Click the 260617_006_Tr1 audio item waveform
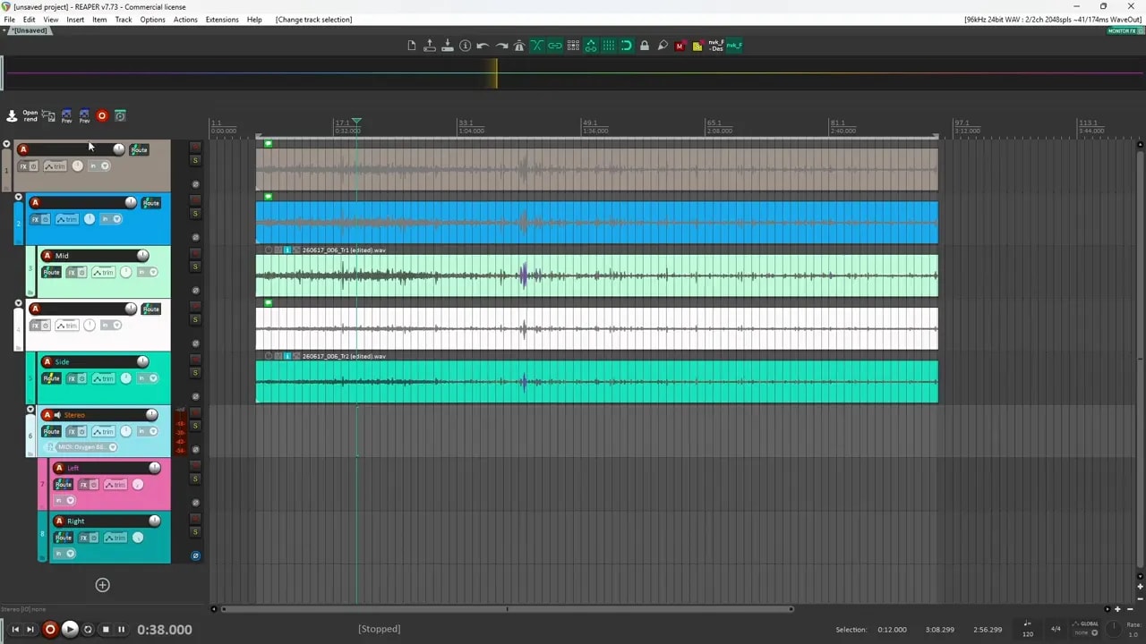 [x=596, y=275]
